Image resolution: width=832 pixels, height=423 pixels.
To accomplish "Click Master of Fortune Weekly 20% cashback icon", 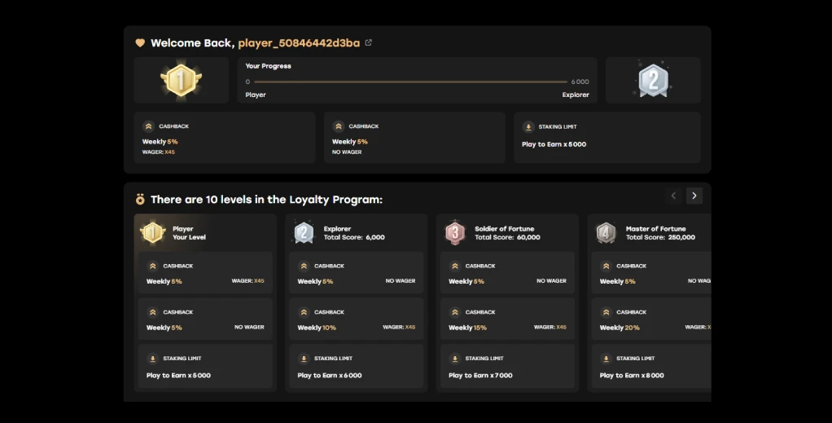I will coord(606,312).
